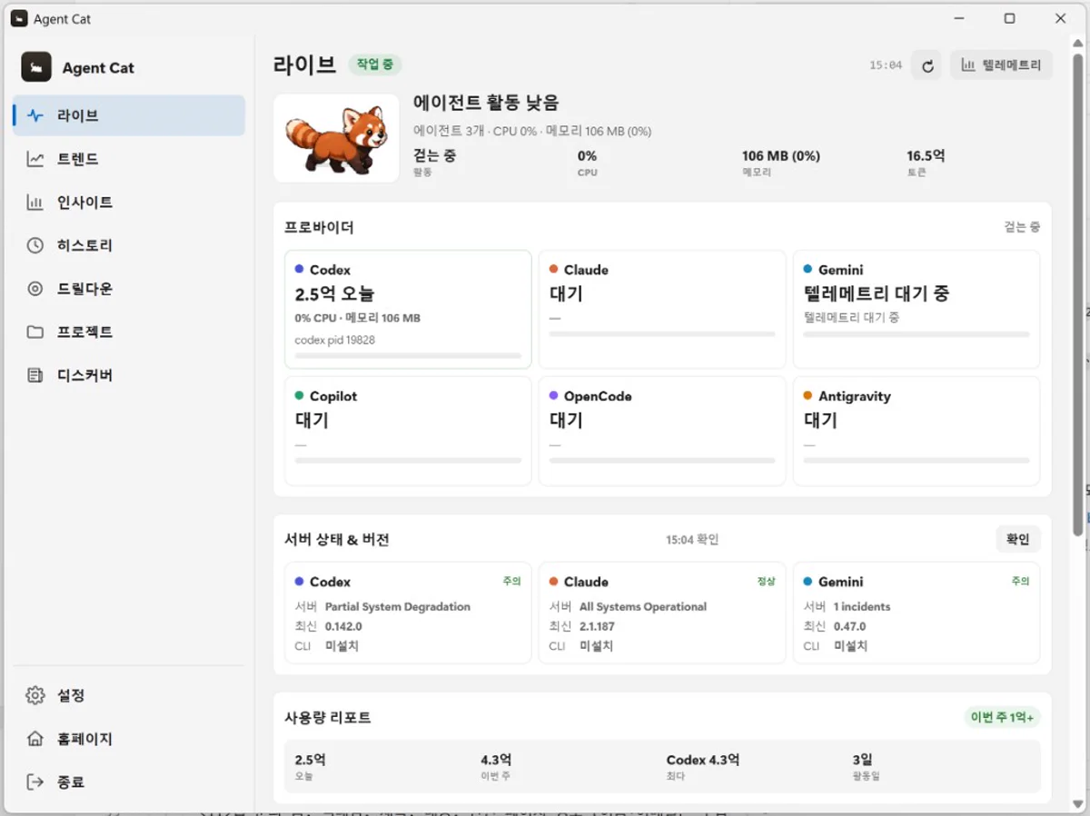This screenshot has width=1090, height=816.
Task: Click the All Systems Operational text
Action: coord(643,607)
